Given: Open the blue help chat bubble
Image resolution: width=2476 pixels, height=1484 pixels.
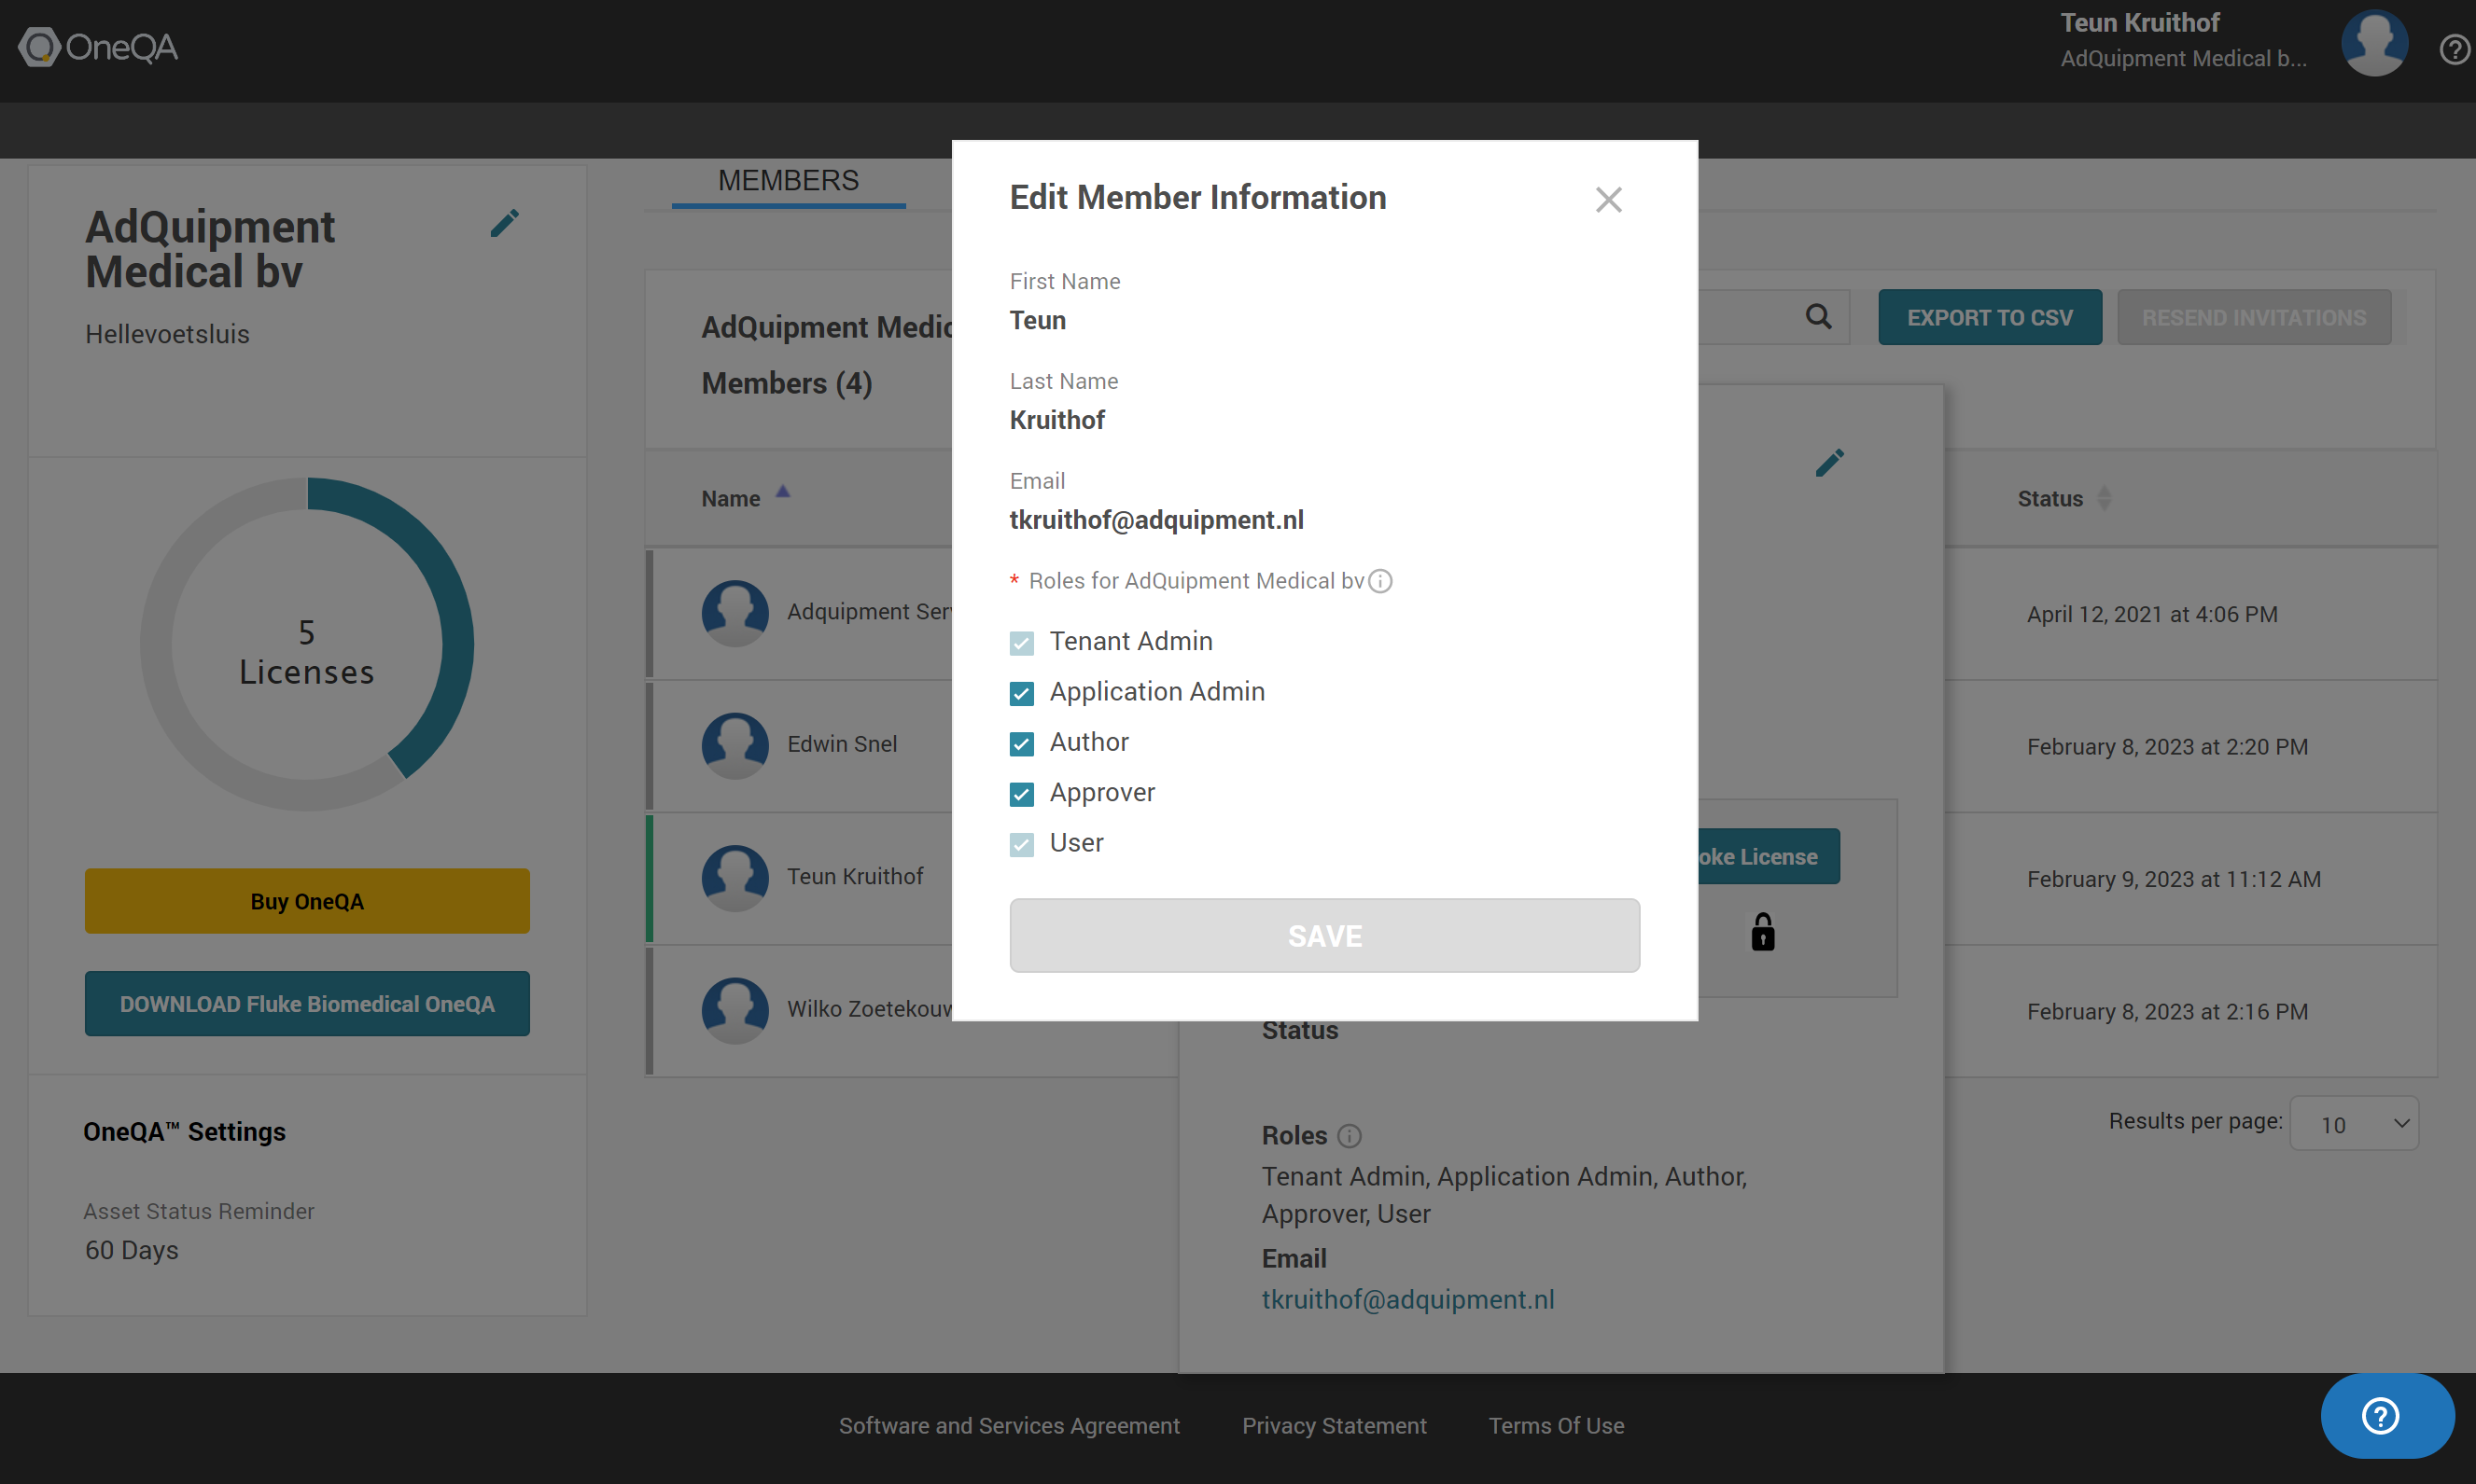Looking at the screenshot, I should [x=2387, y=1416].
